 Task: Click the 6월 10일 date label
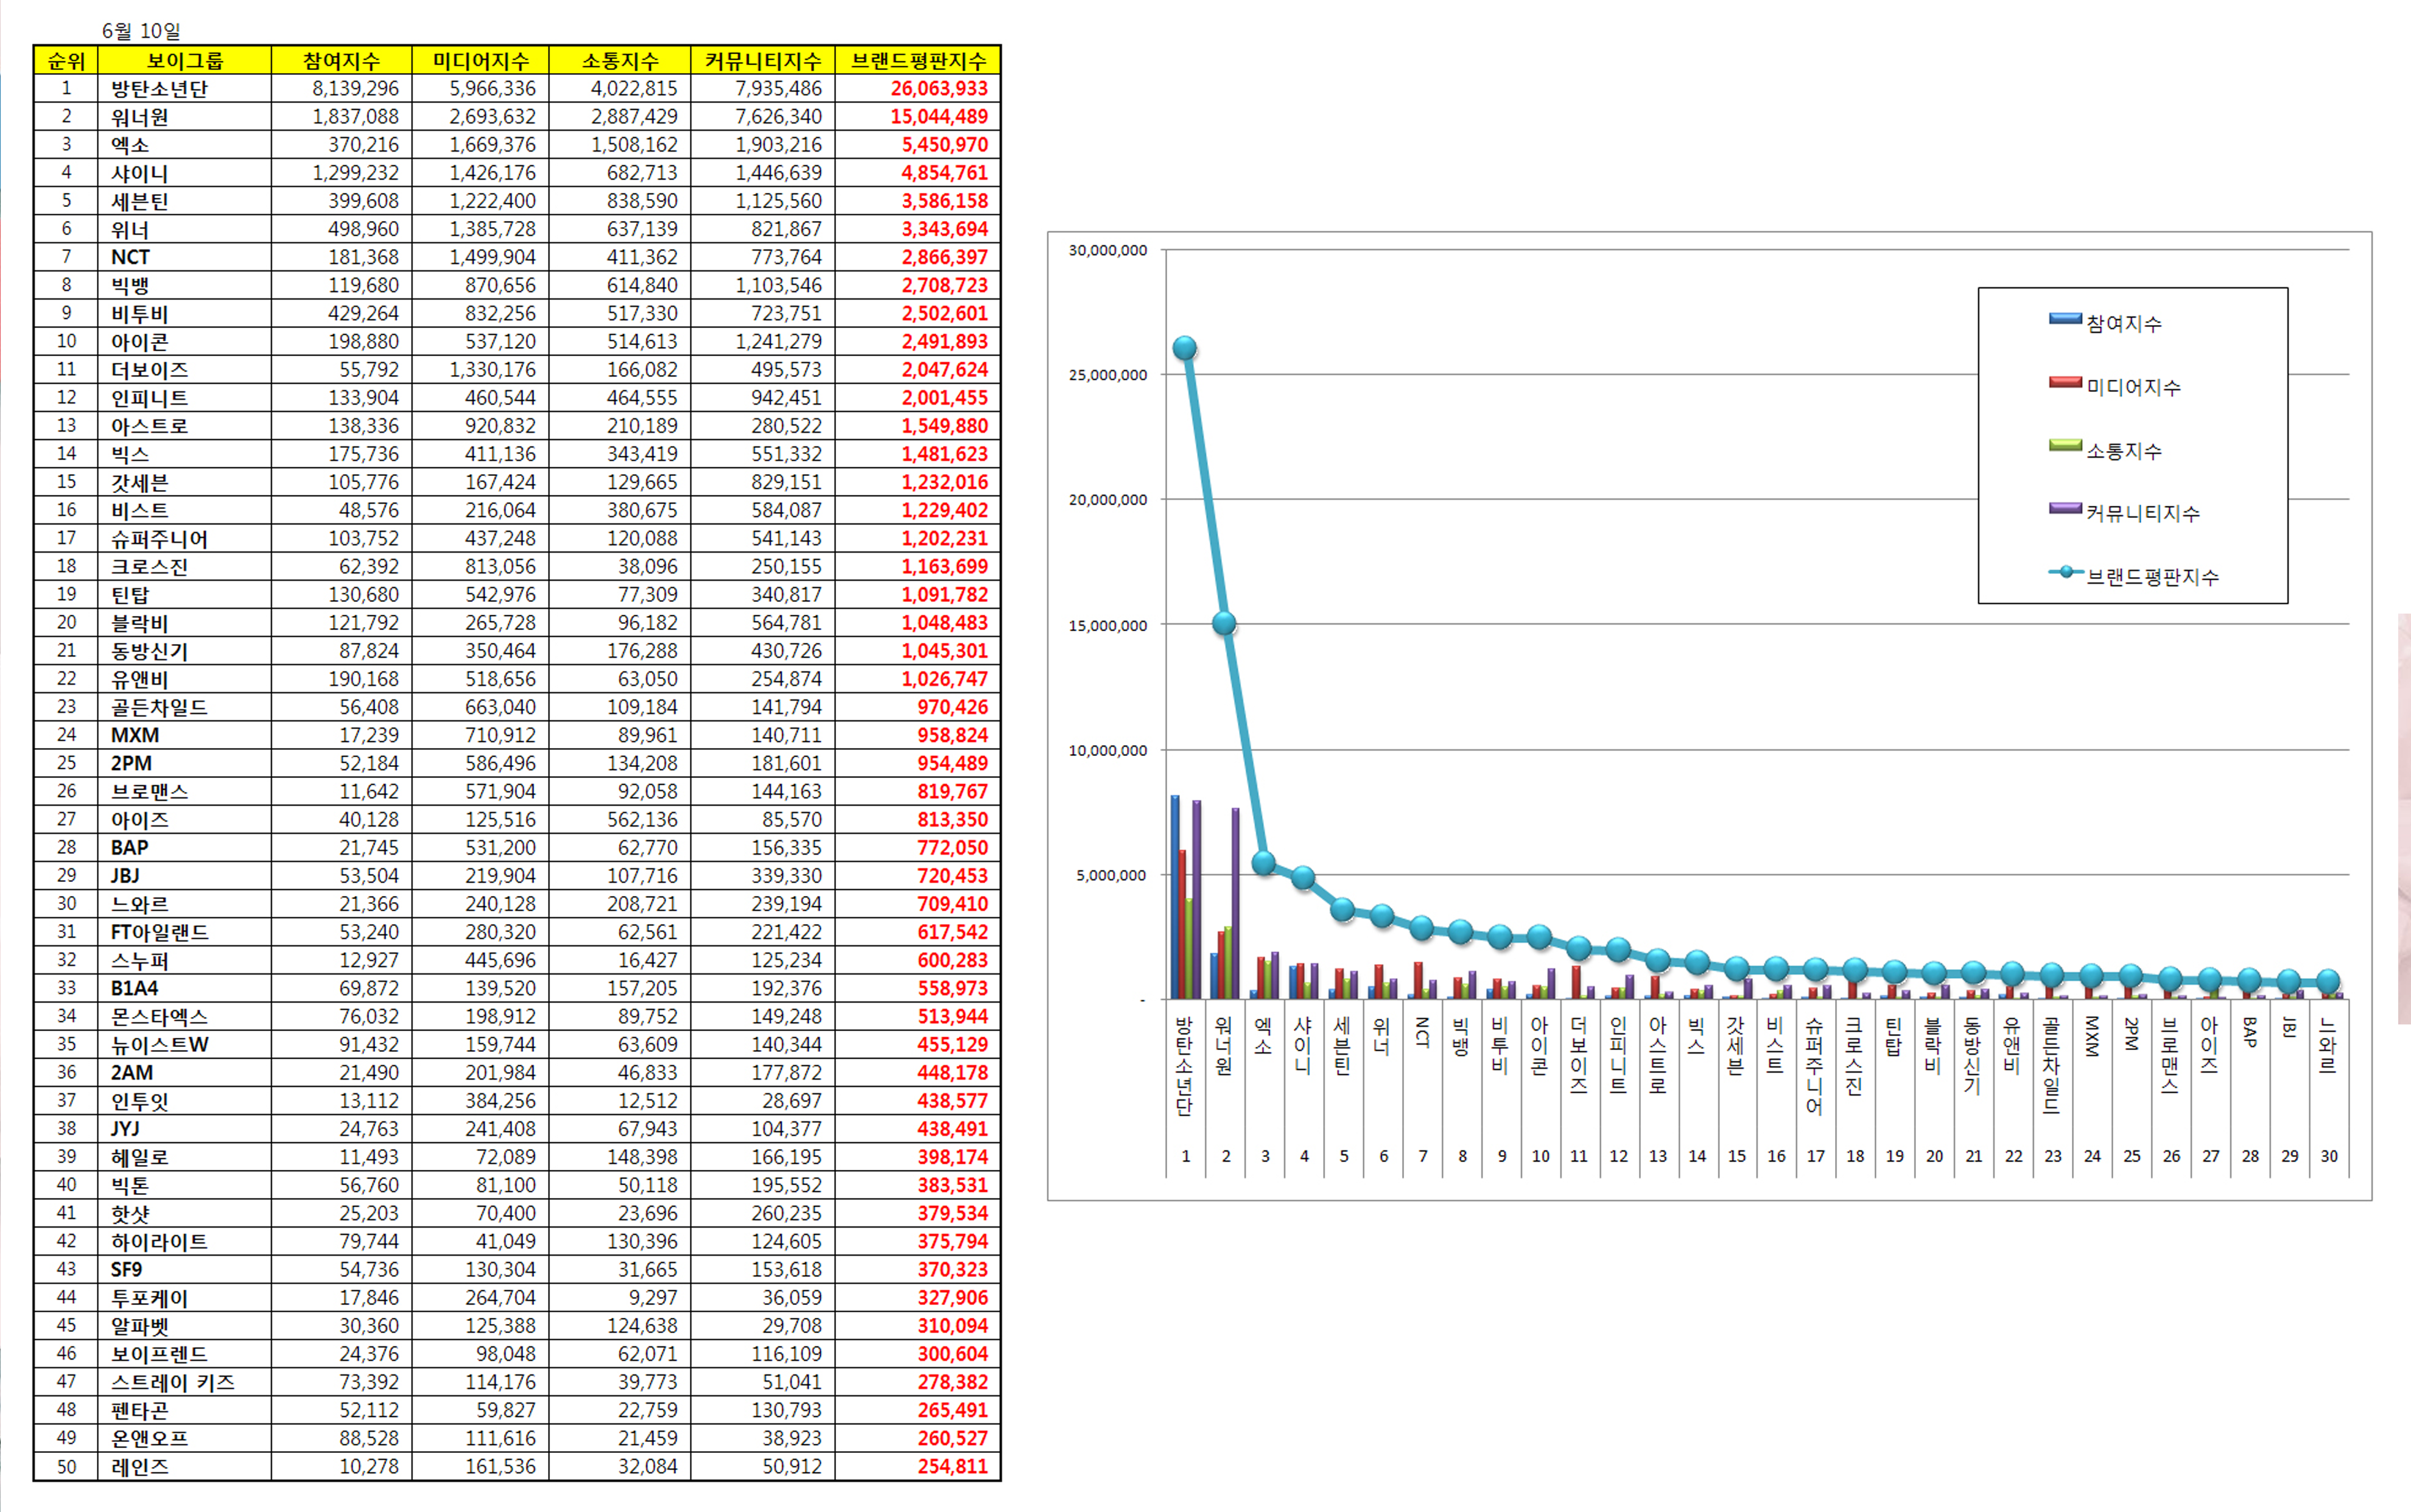(x=141, y=31)
